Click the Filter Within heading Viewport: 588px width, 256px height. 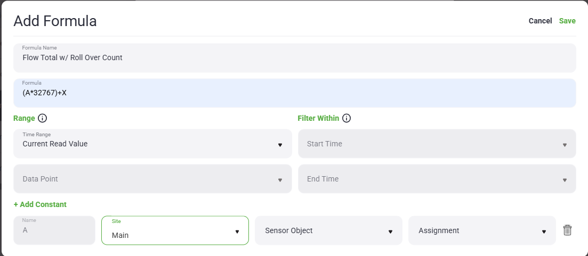(x=318, y=118)
